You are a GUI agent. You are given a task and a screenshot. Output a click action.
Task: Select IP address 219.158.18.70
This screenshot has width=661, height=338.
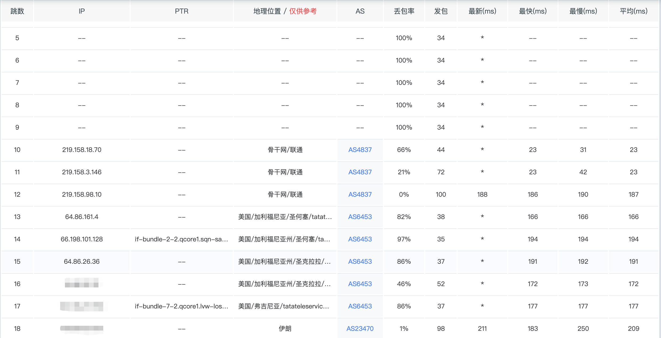pyautogui.click(x=82, y=150)
